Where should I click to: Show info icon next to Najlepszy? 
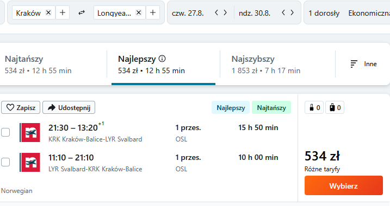[162, 59]
